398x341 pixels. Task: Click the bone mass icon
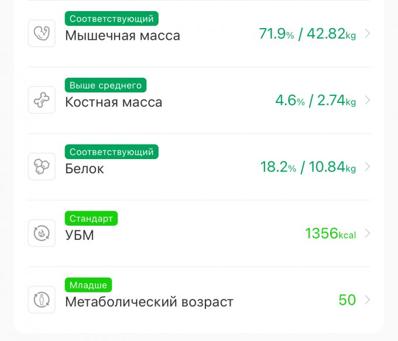(42, 100)
